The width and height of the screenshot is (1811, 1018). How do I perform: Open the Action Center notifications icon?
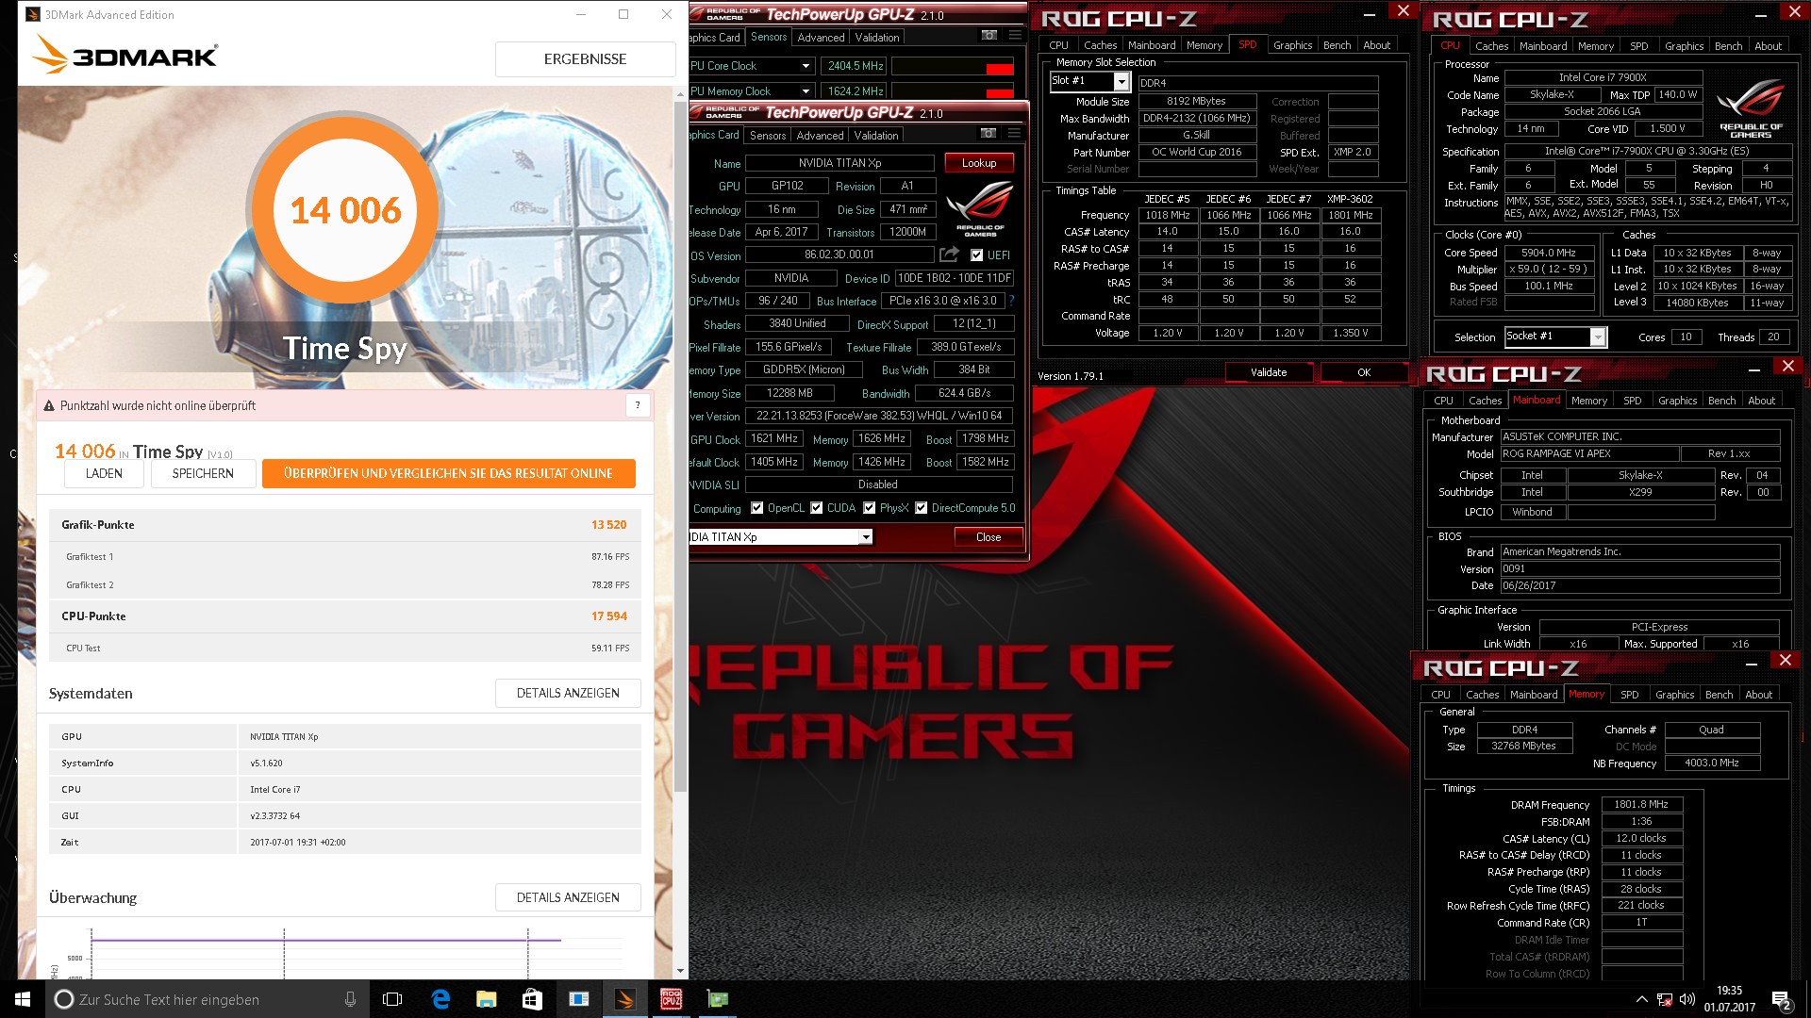pyautogui.click(x=1781, y=1000)
